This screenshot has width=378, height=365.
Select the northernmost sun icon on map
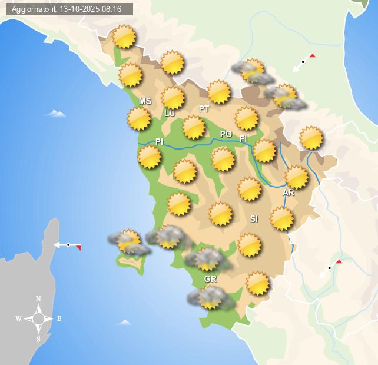click(x=124, y=37)
